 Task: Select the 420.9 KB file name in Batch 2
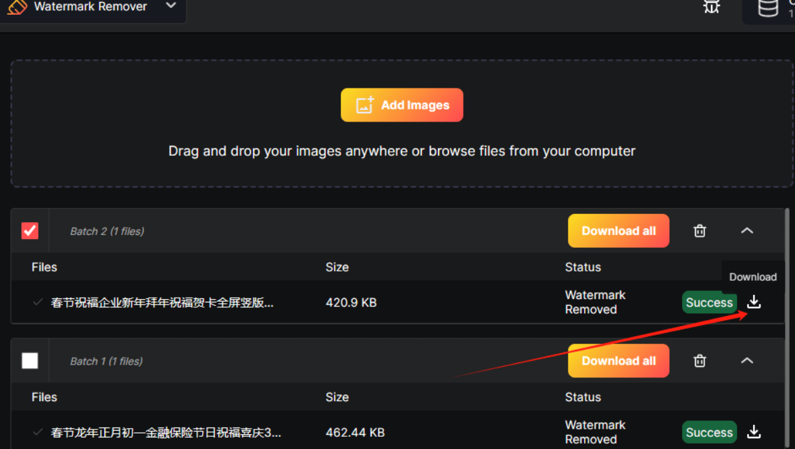click(162, 302)
